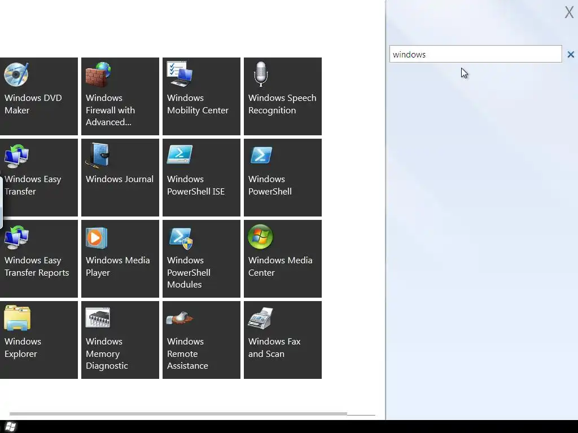The image size is (578, 433).
Task: Select the 'Windows Fax and Scan' label
Action: pos(274,347)
